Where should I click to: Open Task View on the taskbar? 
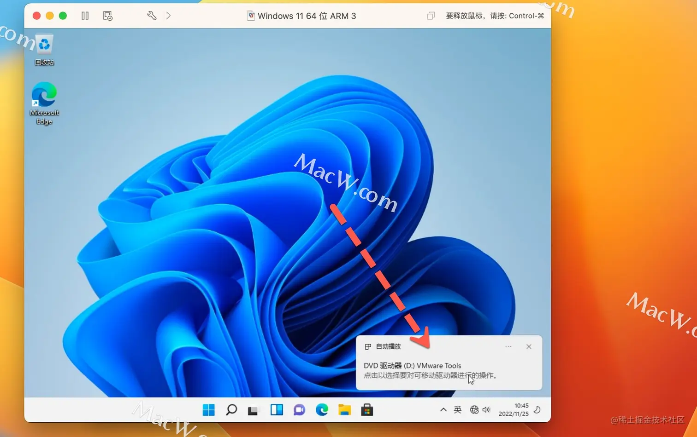(253, 410)
